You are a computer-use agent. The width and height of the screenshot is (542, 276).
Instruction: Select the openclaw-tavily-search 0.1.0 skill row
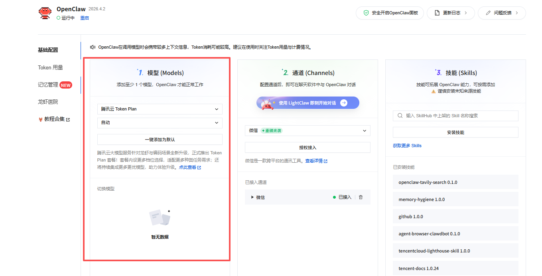[455, 182]
